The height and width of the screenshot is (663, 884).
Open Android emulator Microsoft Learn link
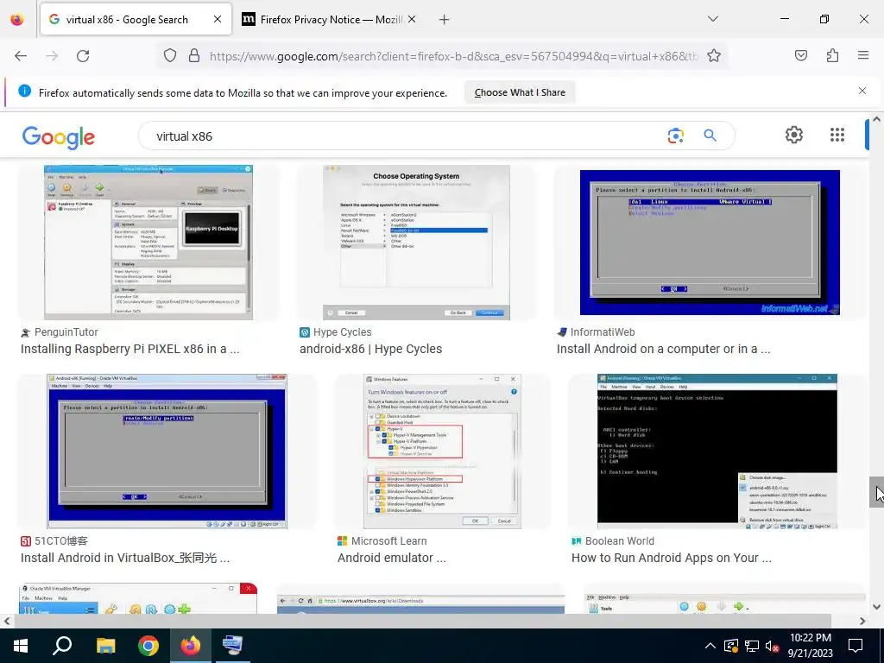pos(392,559)
